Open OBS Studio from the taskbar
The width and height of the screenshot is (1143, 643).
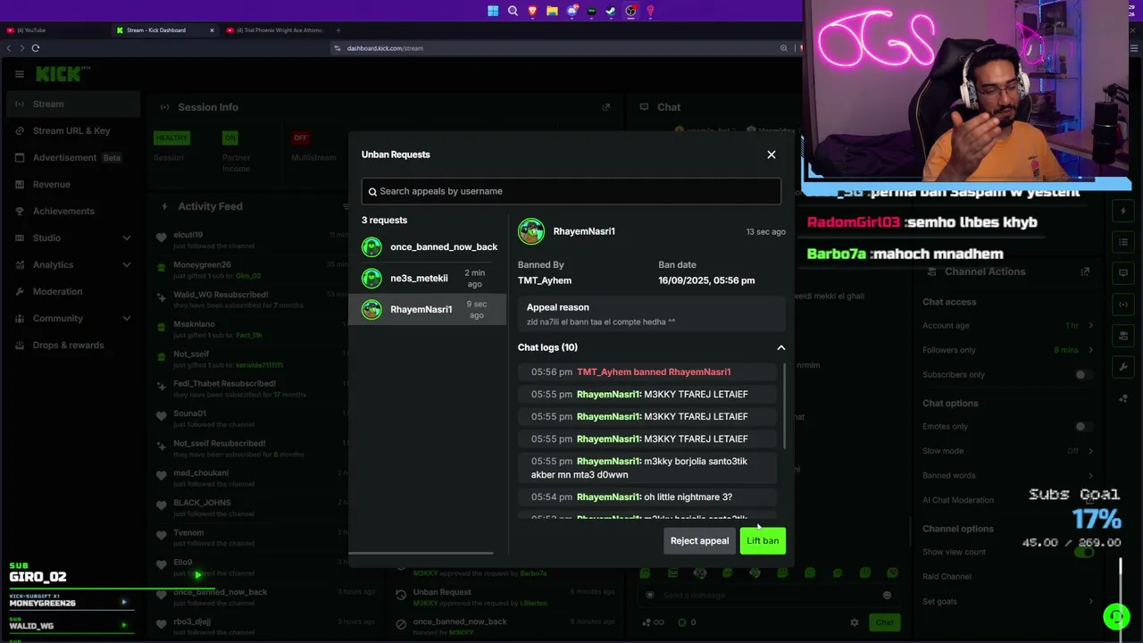(x=630, y=11)
